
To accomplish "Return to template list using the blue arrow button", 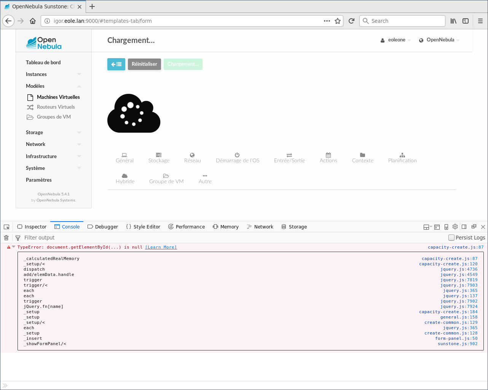I will [116, 64].
